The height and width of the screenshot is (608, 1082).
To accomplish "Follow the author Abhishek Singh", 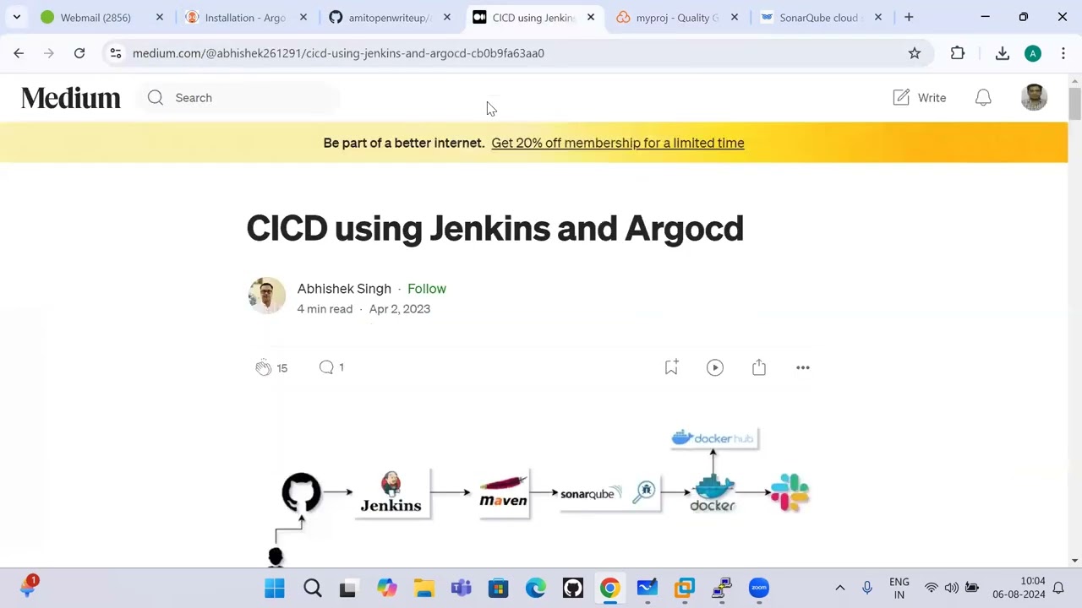I will pyautogui.click(x=427, y=289).
